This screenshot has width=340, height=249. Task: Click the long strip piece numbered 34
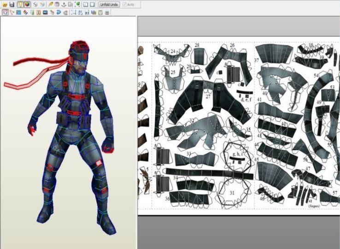coord(207,174)
